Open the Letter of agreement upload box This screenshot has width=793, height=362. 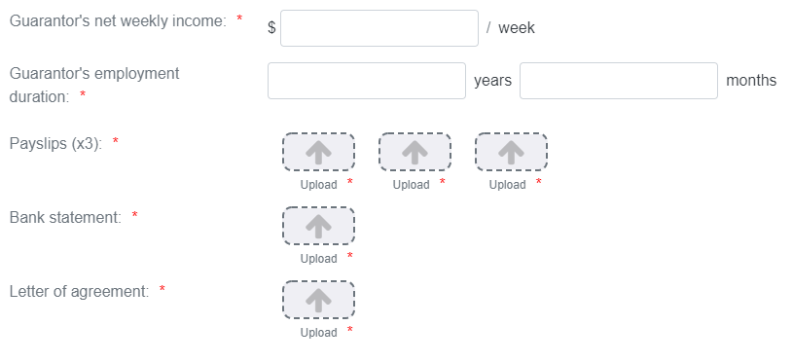pyautogui.click(x=318, y=300)
